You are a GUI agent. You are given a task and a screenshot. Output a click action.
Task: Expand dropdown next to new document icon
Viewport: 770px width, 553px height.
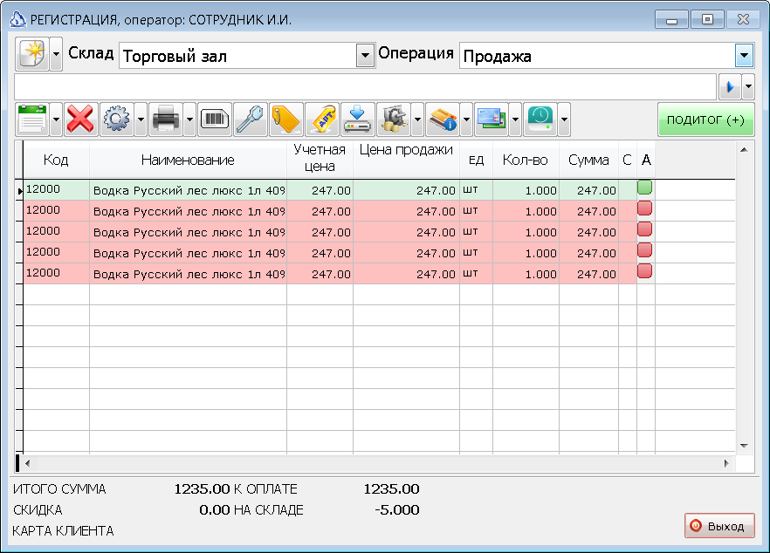pyautogui.click(x=56, y=54)
